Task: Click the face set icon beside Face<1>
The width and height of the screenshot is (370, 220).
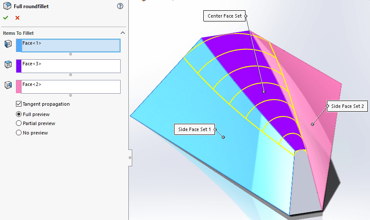Action: pos(8,44)
